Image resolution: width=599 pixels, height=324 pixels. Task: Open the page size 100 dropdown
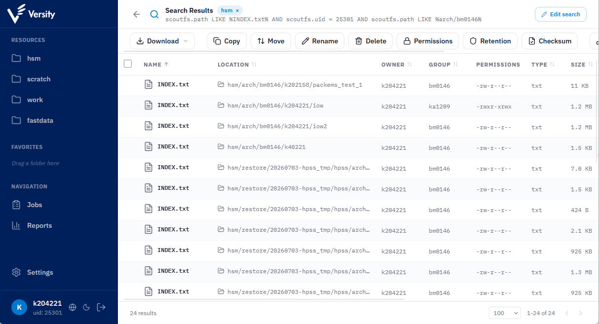(505, 313)
